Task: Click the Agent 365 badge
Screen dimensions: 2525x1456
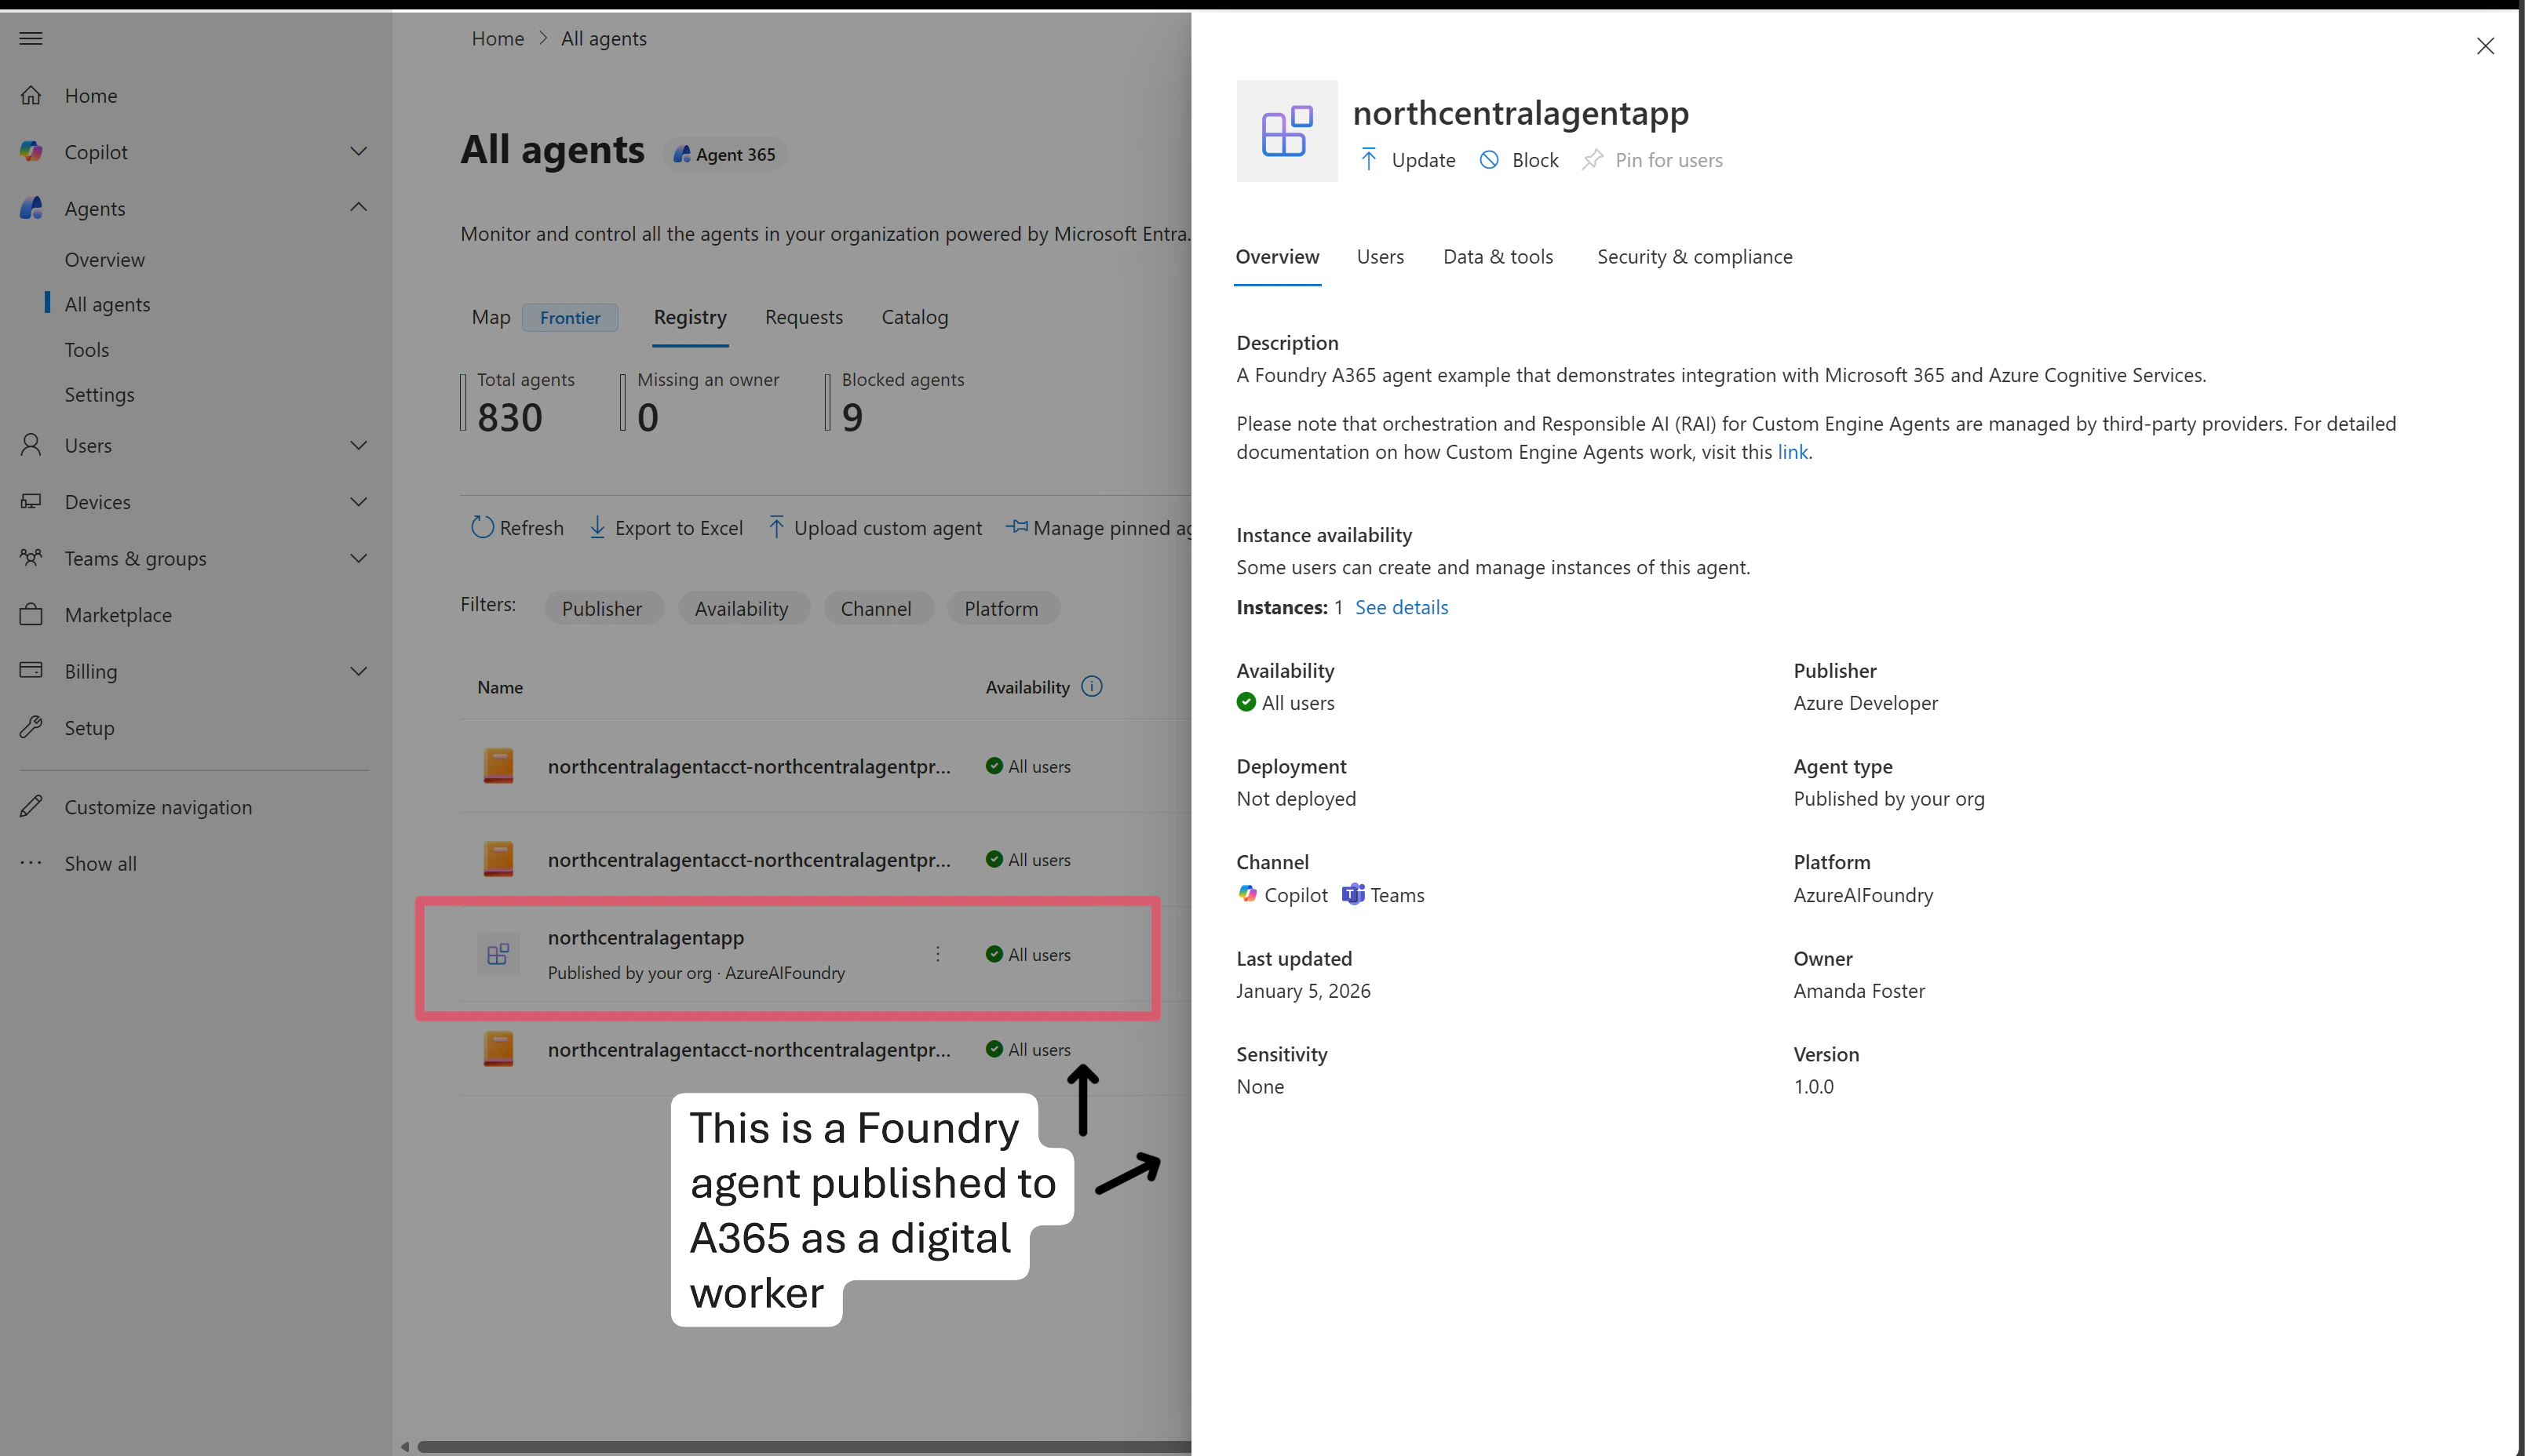Action: [725, 154]
